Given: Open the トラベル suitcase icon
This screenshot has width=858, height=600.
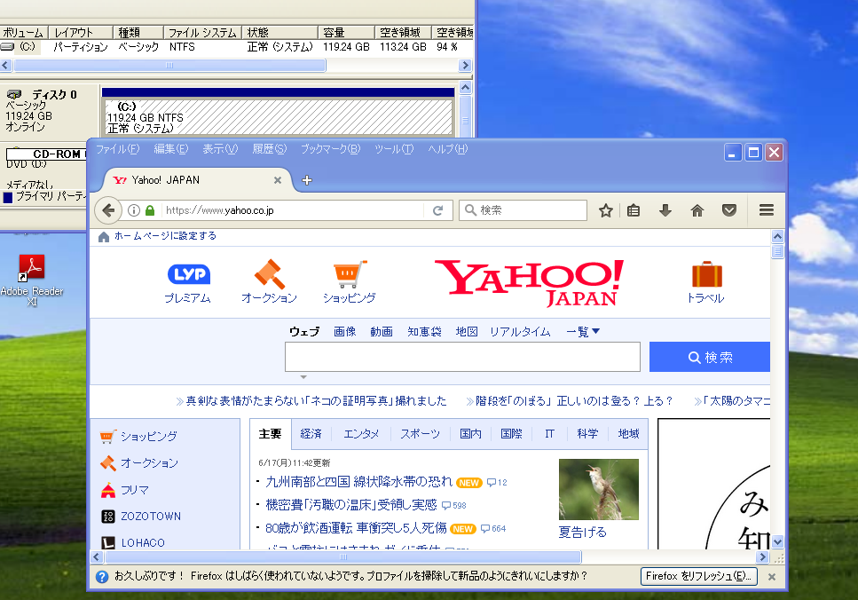Looking at the screenshot, I should 706,274.
